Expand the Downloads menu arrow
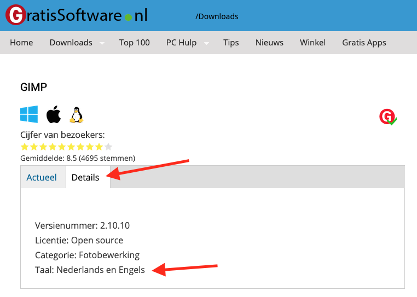This screenshot has height=297, width=417. click(x=102, y=43)
